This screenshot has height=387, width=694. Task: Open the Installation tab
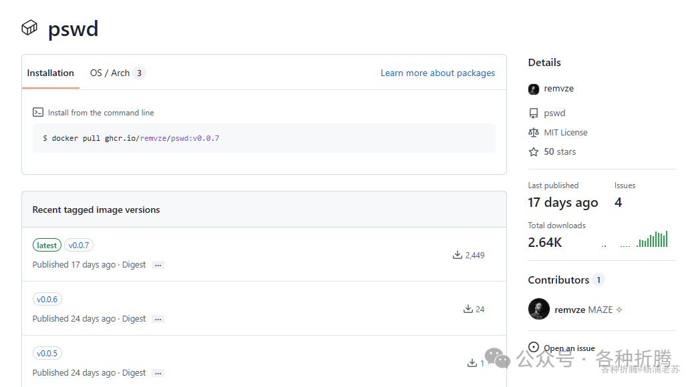click(51, 73)
